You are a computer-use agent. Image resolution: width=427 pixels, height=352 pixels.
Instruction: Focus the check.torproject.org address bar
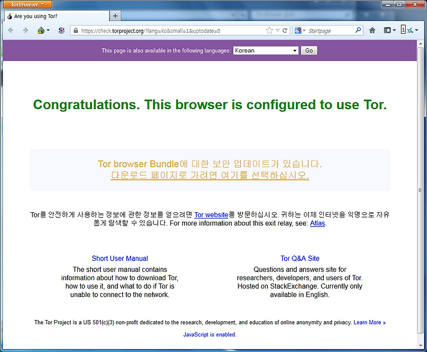171,31
